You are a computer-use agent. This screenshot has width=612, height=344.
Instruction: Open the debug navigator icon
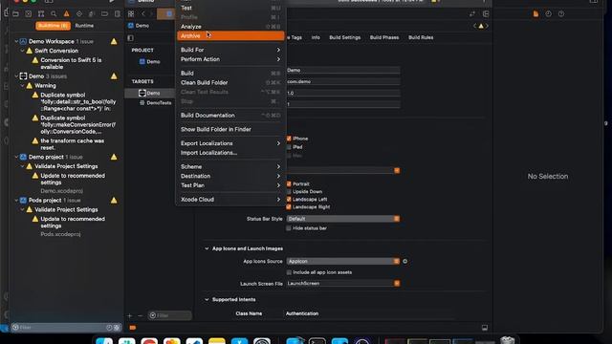[x=92, y=14]
